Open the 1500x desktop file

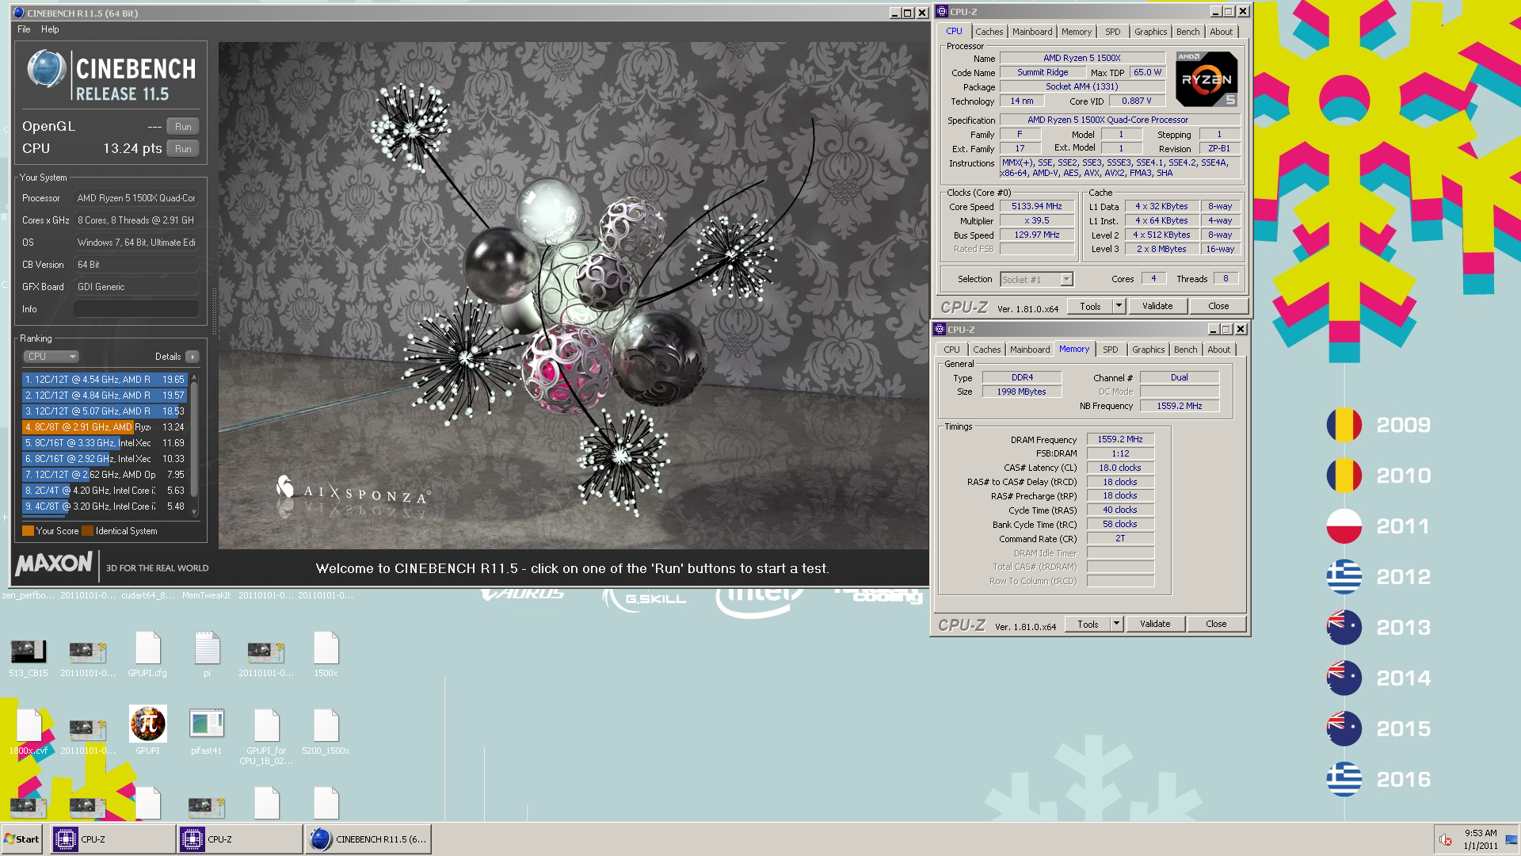click(x=326, y=654)
